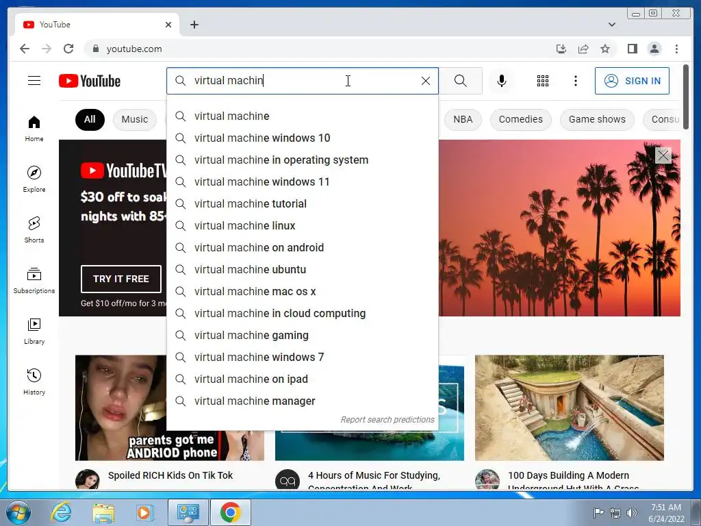Image resolution: width=701 pixels, height=526 pixels.
Task: Open the Chrome profile avatar
Action: click(x=654, y=49)
